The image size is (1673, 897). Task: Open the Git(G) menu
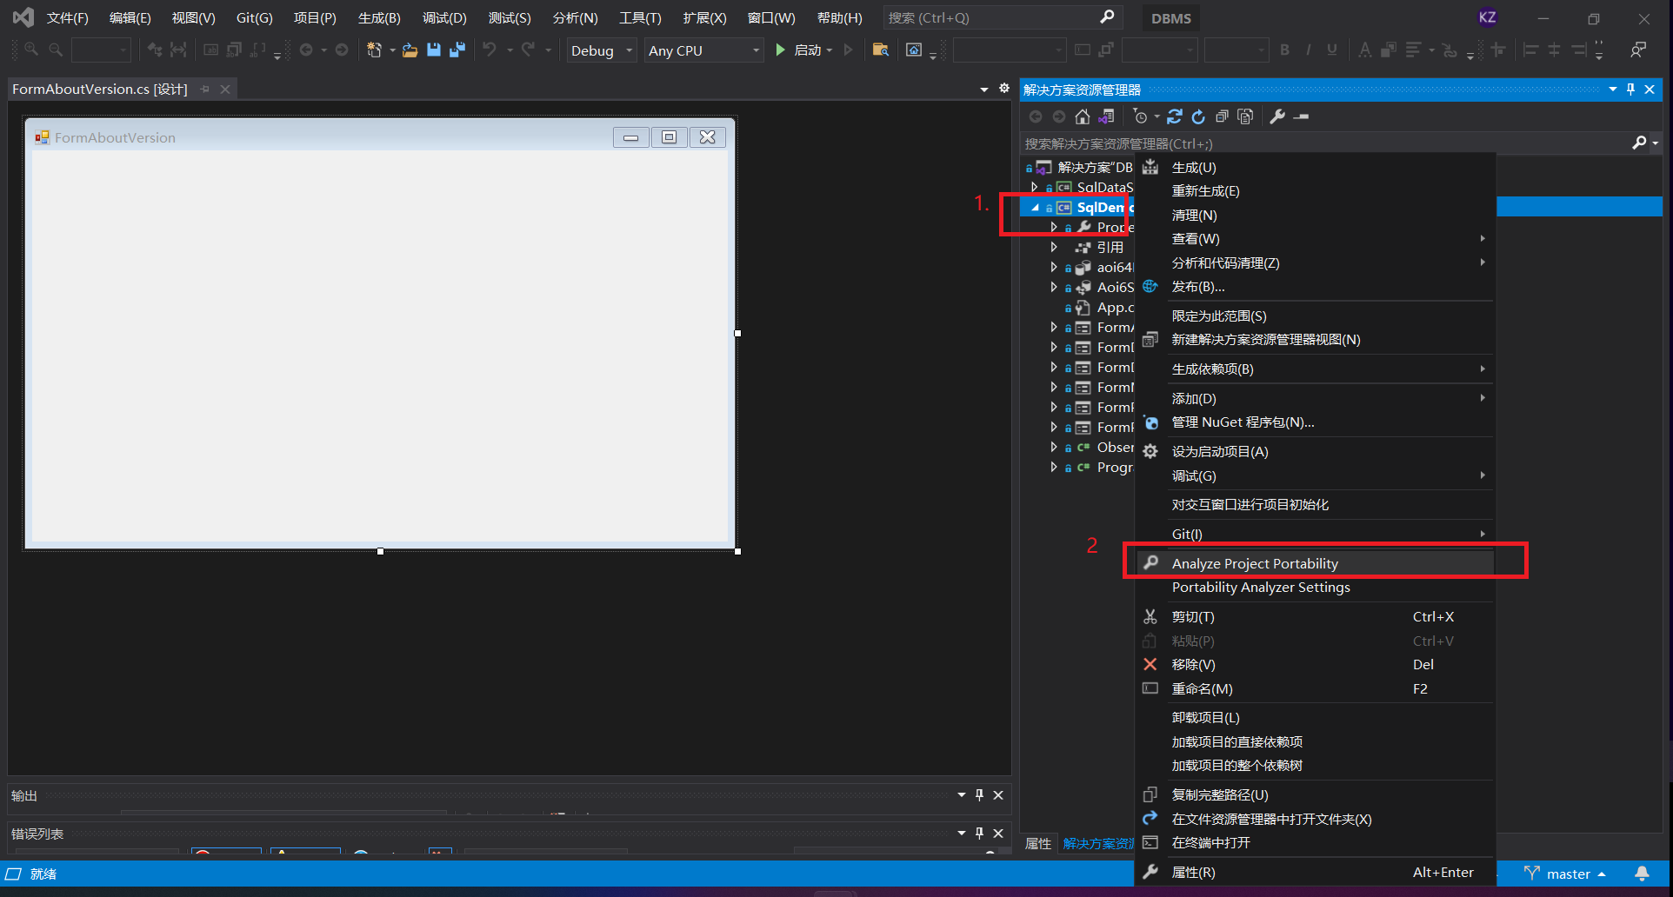[254, 17]
